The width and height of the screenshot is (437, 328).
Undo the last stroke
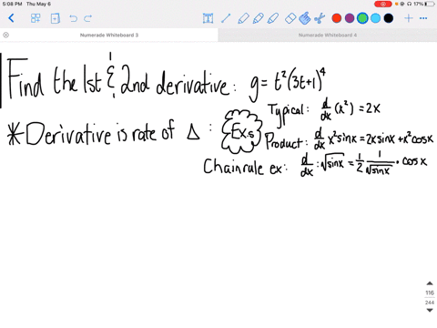(73, 18)
